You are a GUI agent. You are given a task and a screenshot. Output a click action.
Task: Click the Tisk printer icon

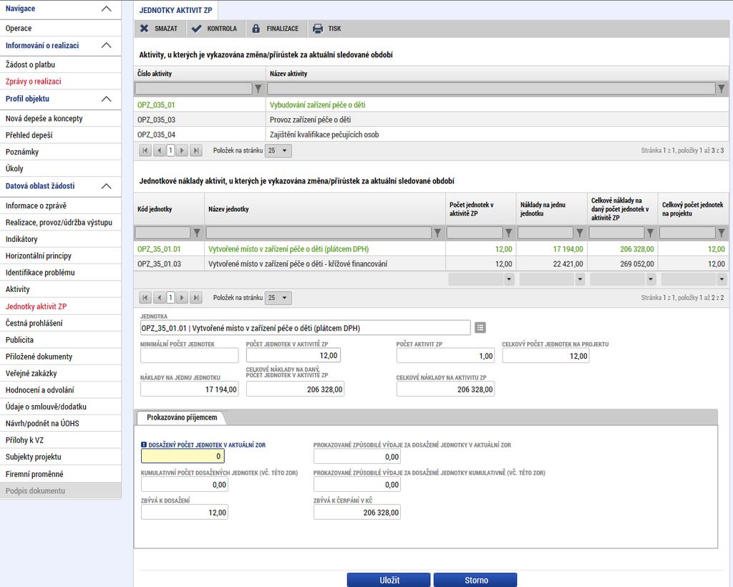click(318, 29)
